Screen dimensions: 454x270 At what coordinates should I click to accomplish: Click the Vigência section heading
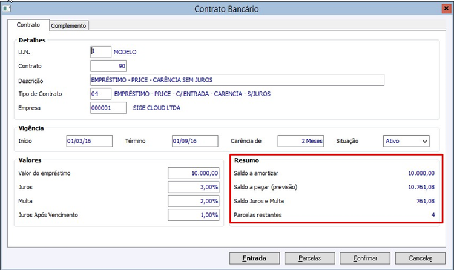(x=31, y=128)
